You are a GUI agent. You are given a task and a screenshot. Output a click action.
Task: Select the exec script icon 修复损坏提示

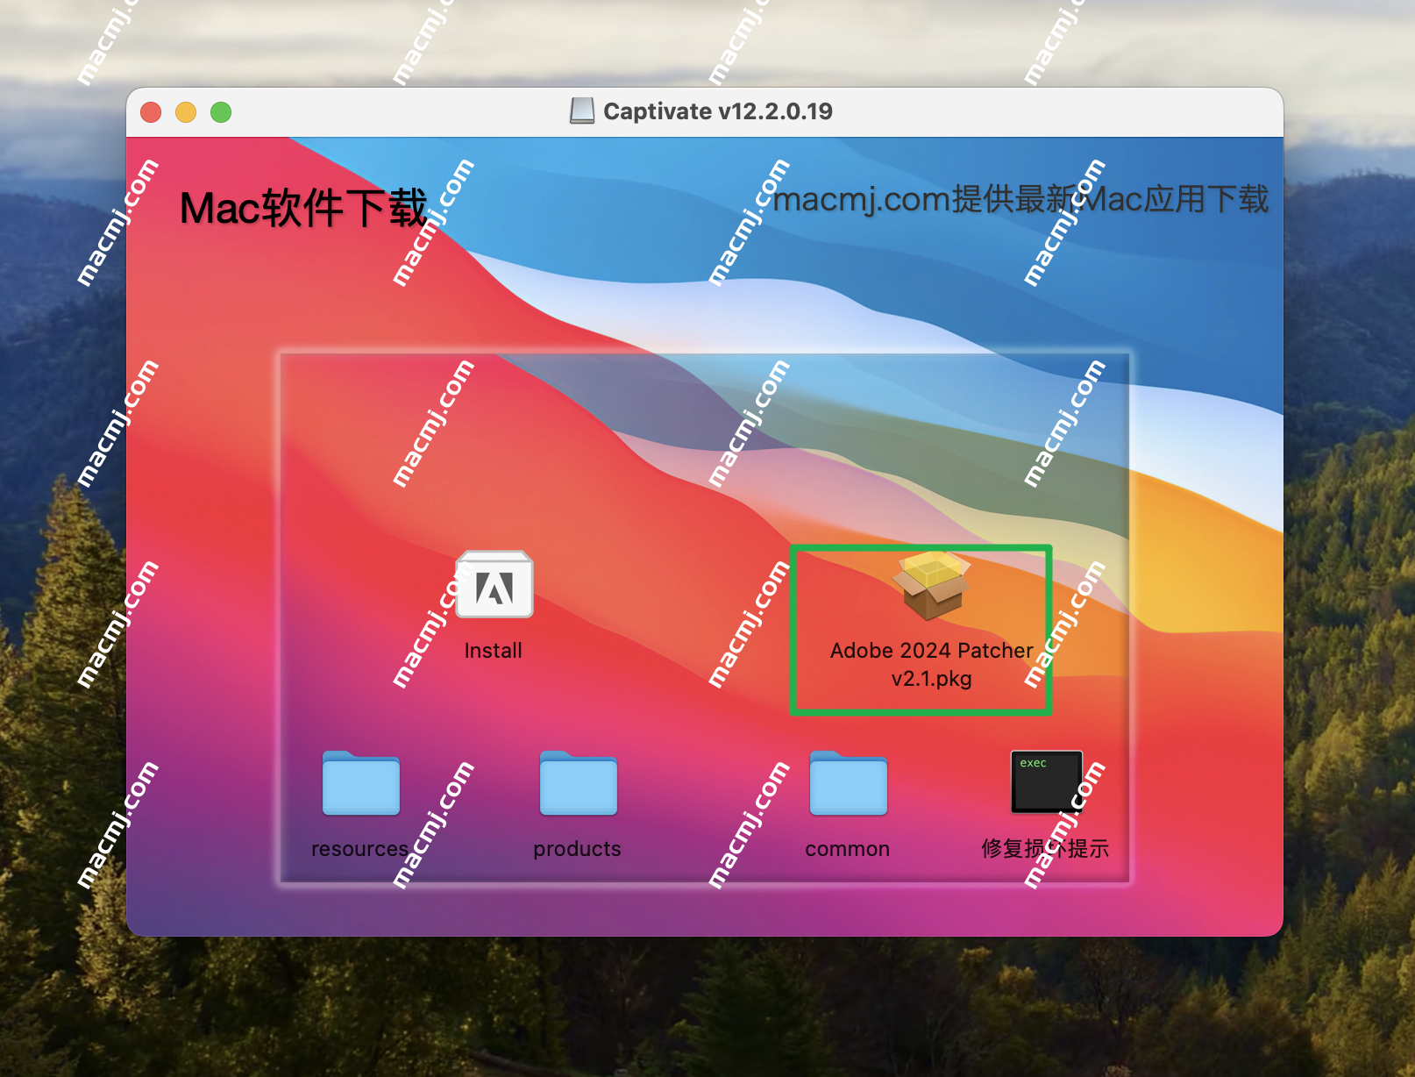(1046, 781)
